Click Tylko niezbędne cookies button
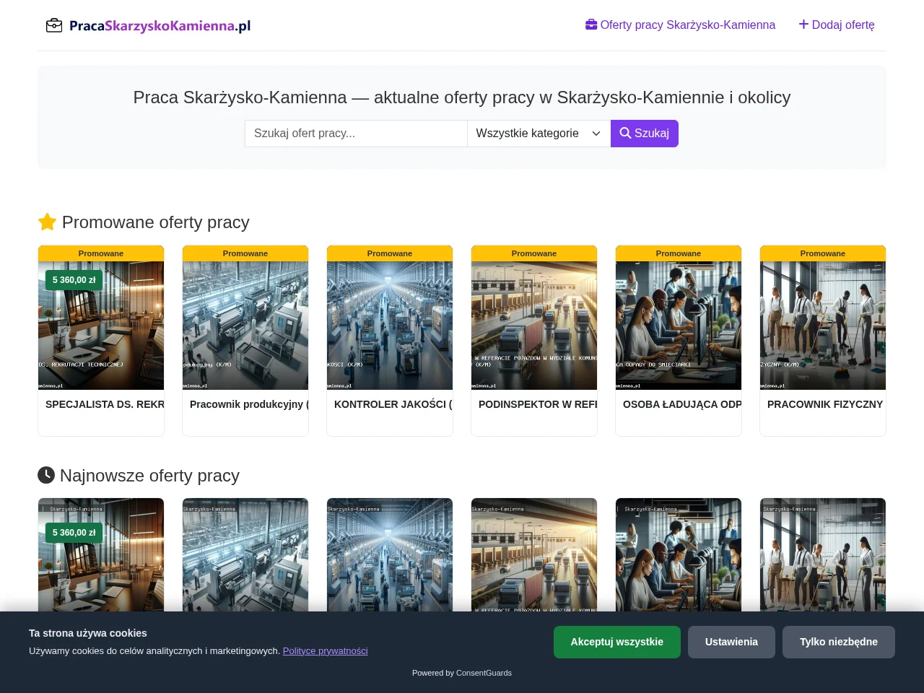Screen dimensions: 924x693 coord(839,642)
